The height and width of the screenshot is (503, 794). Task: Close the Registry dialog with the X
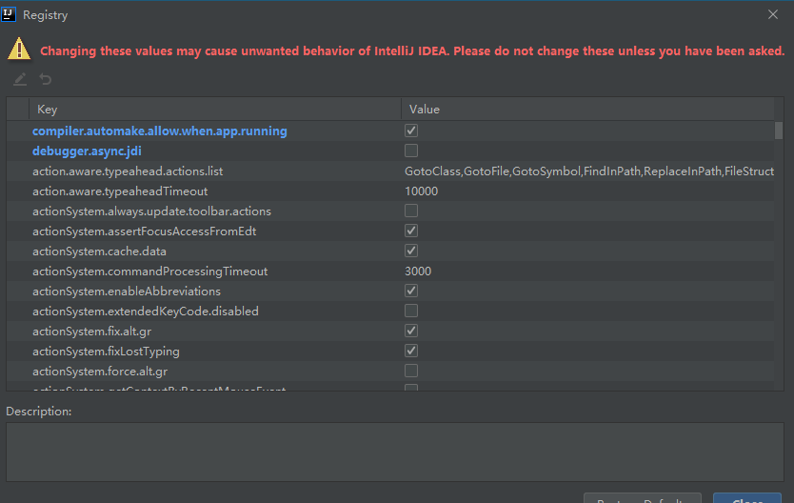[773, 14]
